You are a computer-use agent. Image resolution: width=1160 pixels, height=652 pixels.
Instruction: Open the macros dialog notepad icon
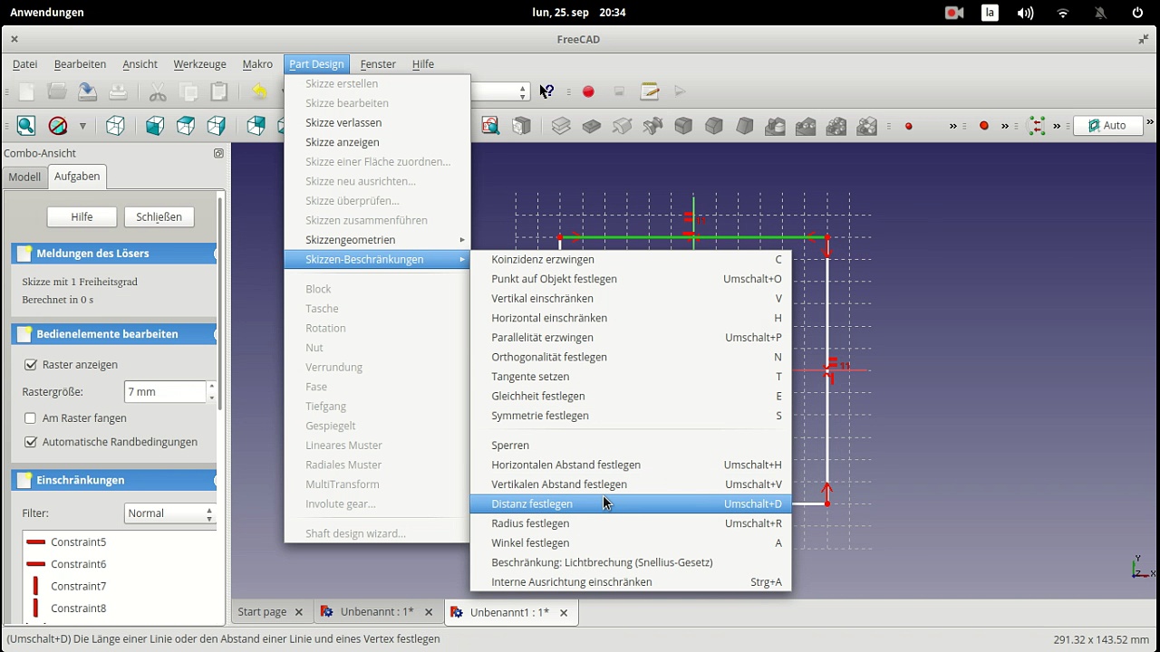click(650, 91)
